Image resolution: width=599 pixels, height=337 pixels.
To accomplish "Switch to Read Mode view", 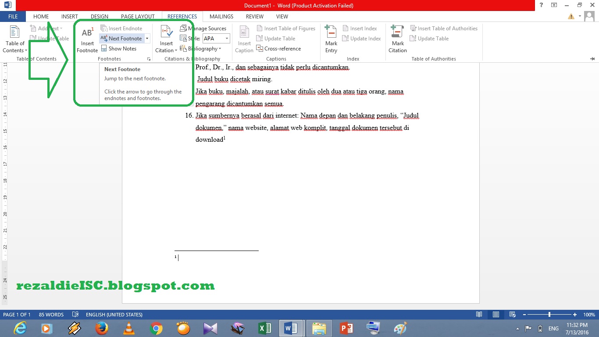I will click(479, 315).
